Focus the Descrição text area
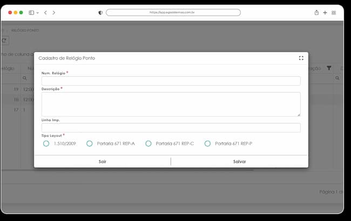Image resolution: width=351 pixels, height=221 pixels. click(x=171, y=104)
